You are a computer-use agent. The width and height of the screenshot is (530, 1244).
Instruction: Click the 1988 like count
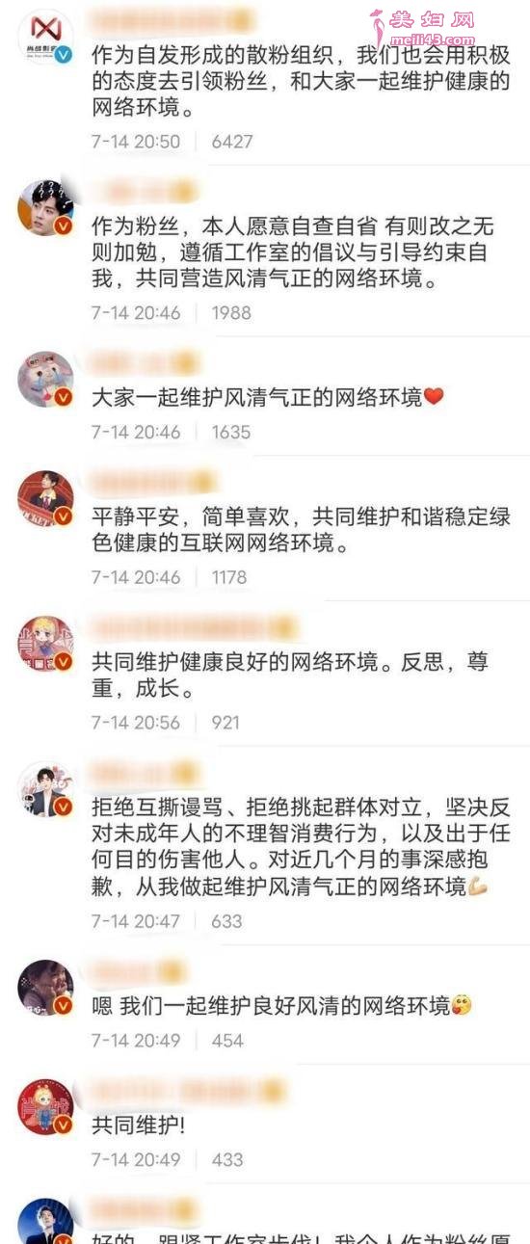coord(231,312)
